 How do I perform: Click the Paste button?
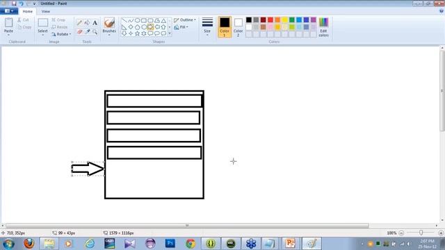[8, 25]
